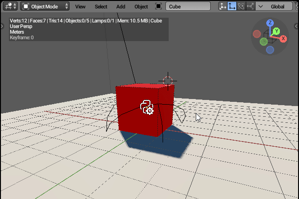Open the Add menu
Viewport: 299px width, 199px height.
(x=121, y=7)
